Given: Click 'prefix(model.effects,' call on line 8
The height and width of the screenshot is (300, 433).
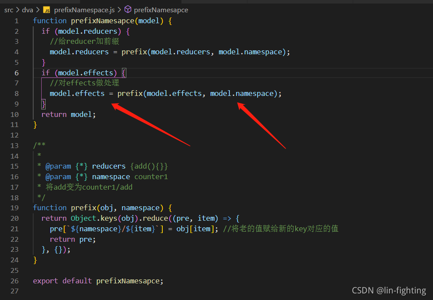Looking at the screenshot, I should point(161,93).
